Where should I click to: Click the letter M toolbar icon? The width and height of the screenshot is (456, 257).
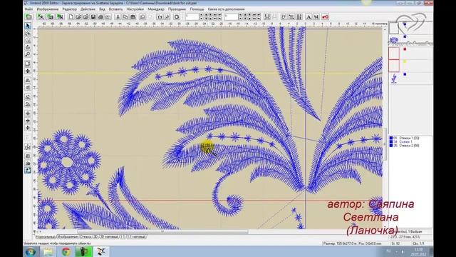point(316,17)
